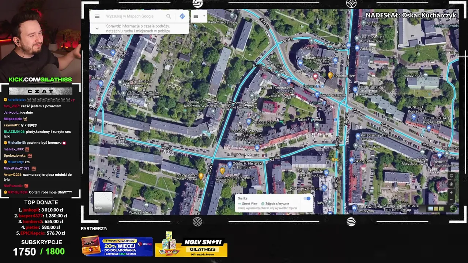Image resolution: width=468 pixels, height=263 pixels.
Task: Zoom out with the minus button
Action: click(451, 200)
